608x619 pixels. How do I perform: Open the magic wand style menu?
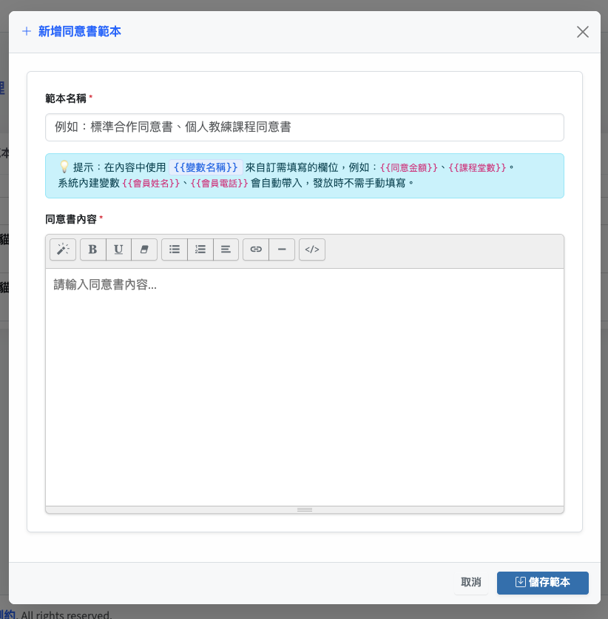[x=63, y=250]
